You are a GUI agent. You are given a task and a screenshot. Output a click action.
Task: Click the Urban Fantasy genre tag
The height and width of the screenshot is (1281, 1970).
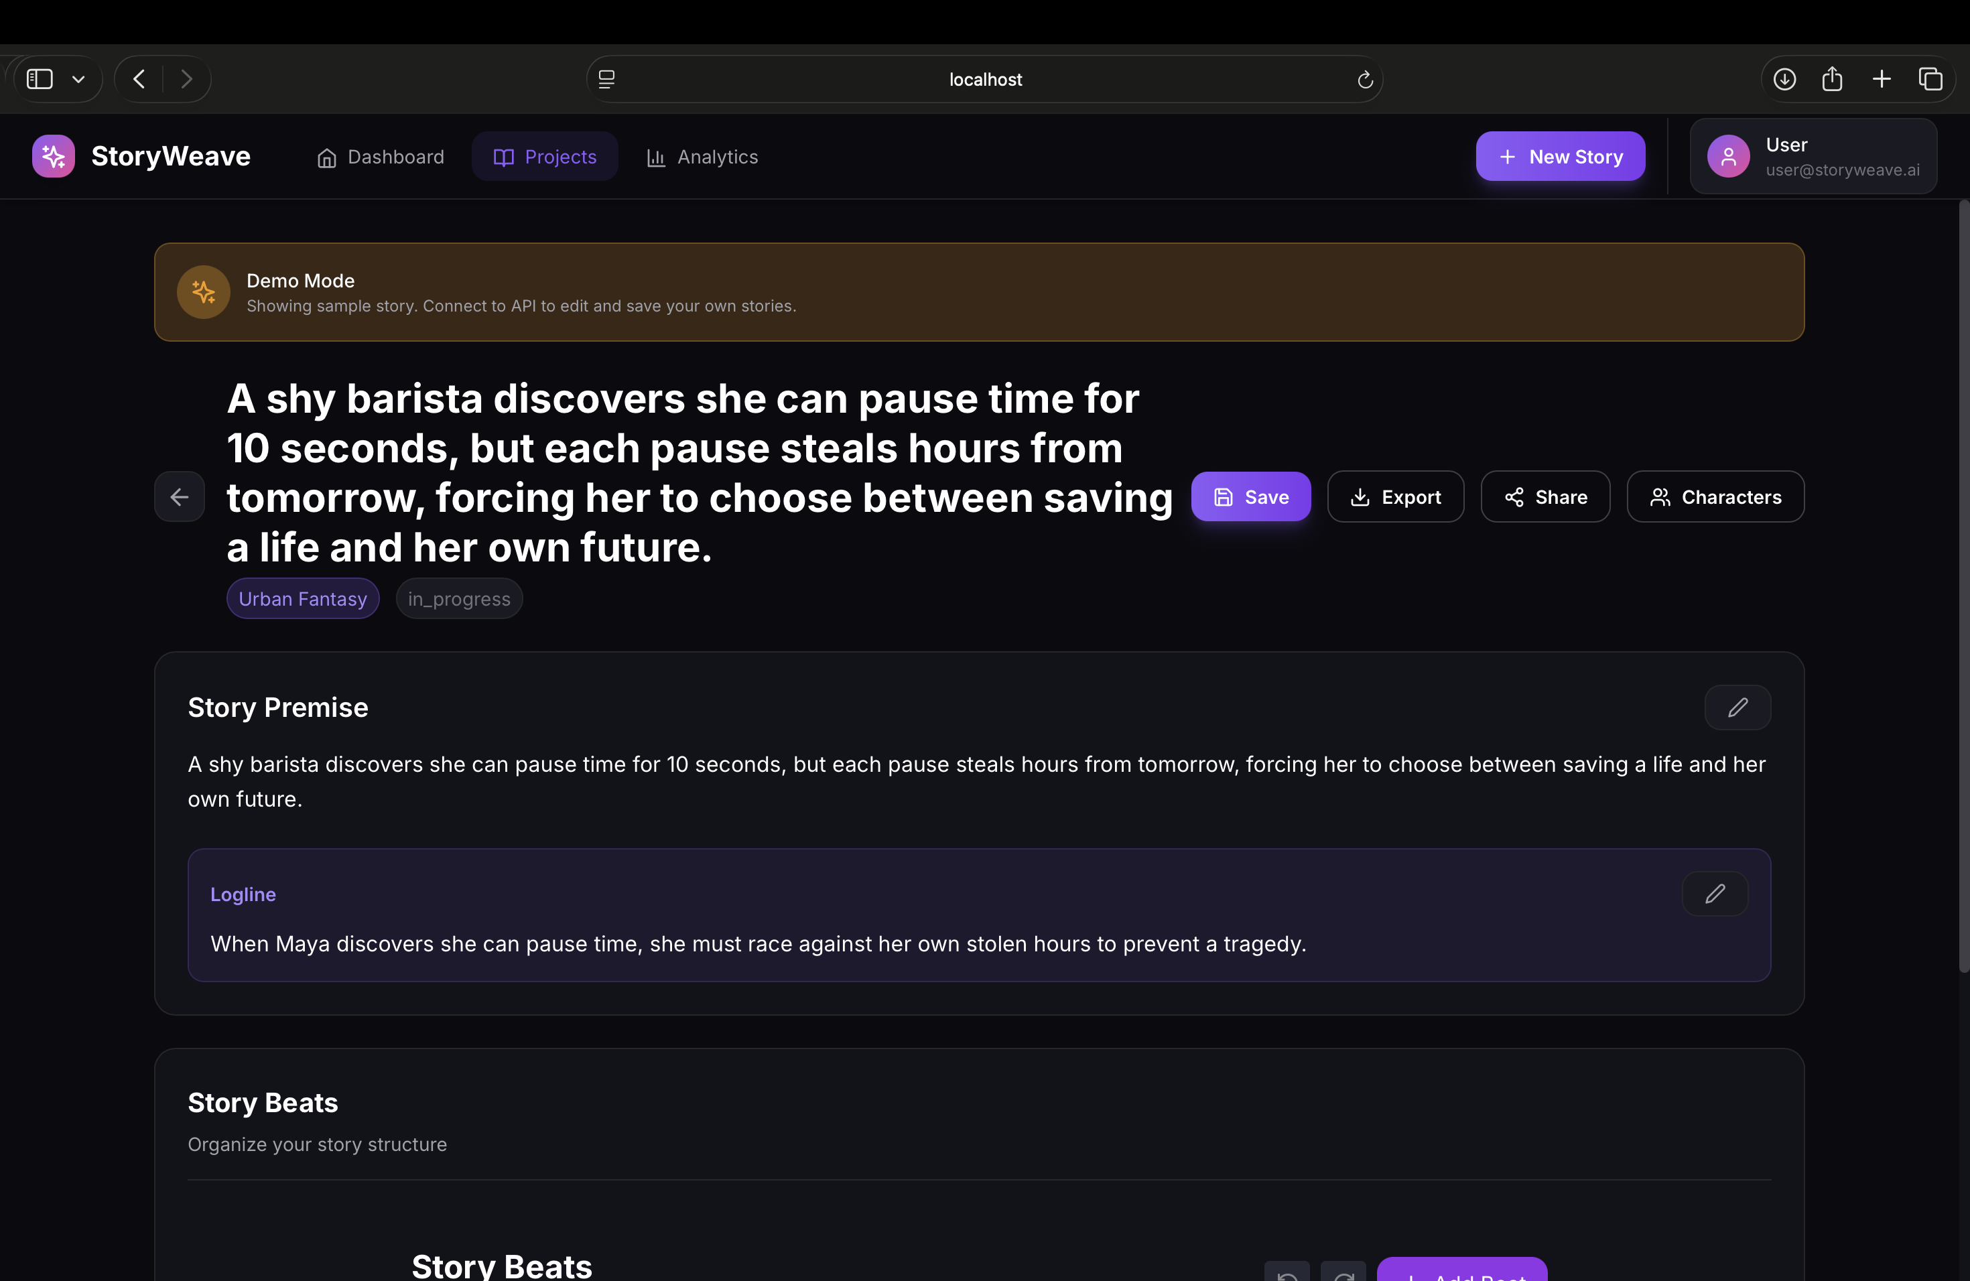(x=303, y=599)
